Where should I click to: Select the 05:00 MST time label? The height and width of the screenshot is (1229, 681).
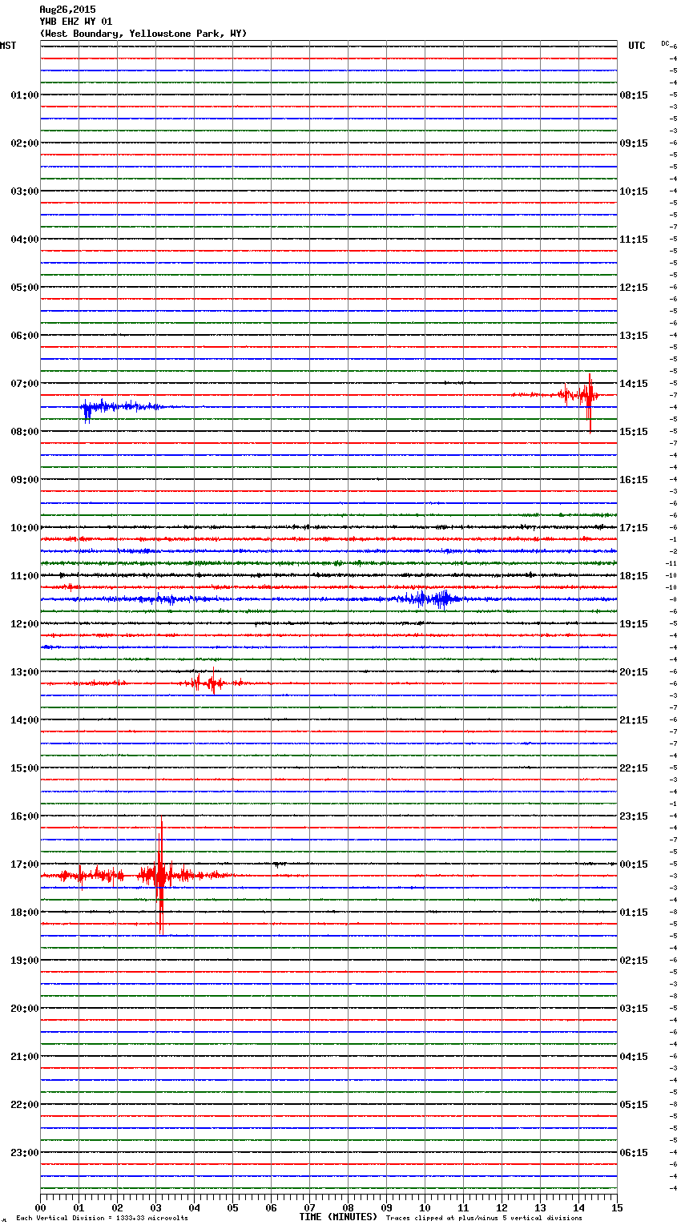tap(24, 288)
